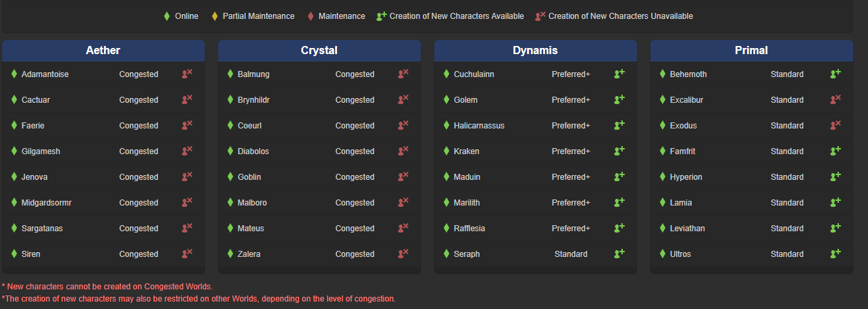Click the Halicarnassus world name
The image size is (868, 309).
(479, 126)
